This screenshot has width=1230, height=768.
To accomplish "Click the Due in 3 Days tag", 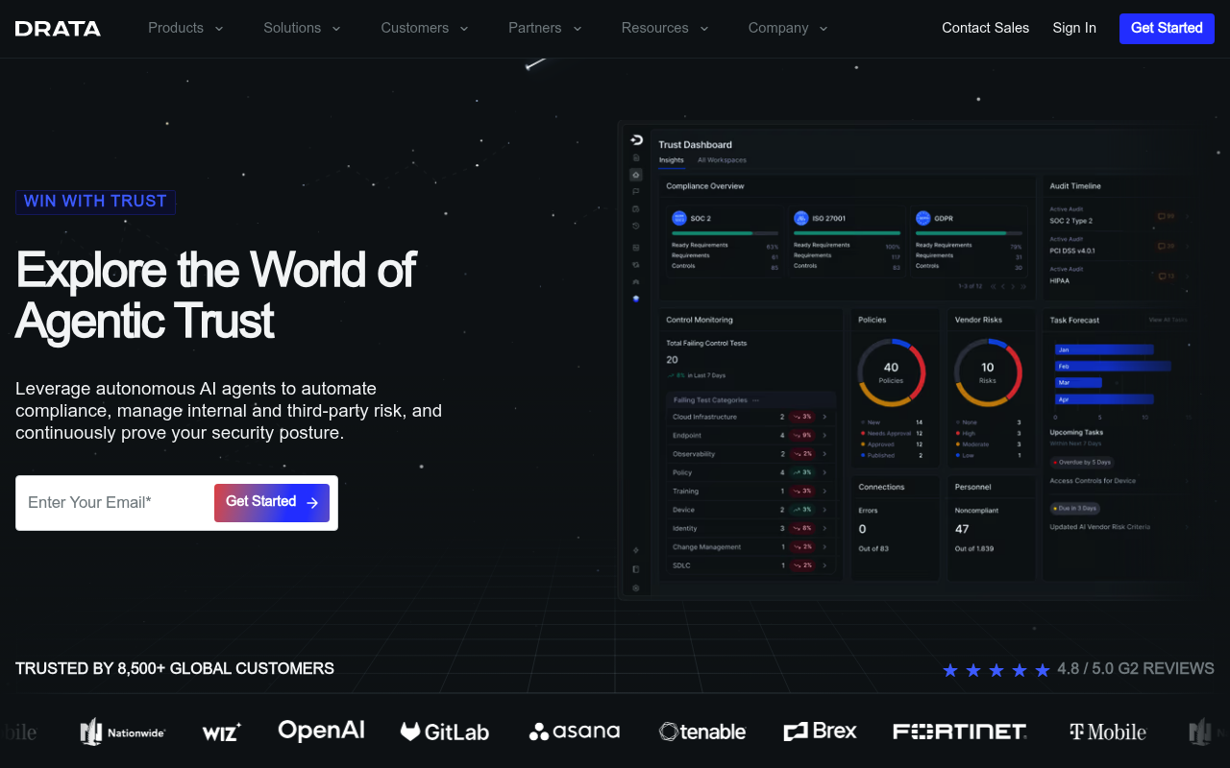I will pyautogui.click(x=1075, y=508).
